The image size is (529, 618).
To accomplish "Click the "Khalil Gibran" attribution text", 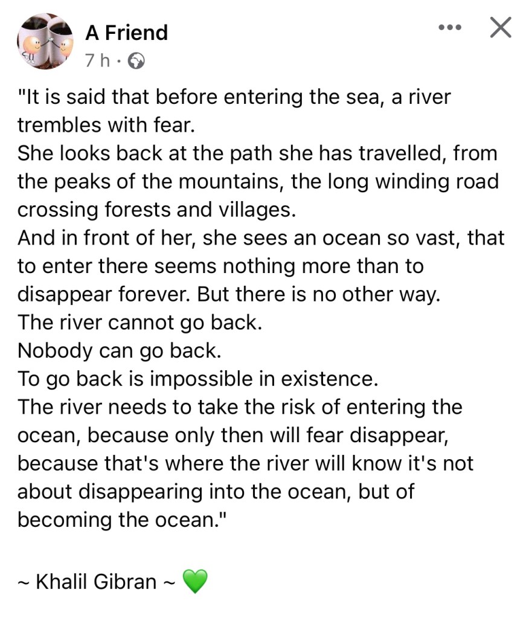I will (x=96, y=581).
